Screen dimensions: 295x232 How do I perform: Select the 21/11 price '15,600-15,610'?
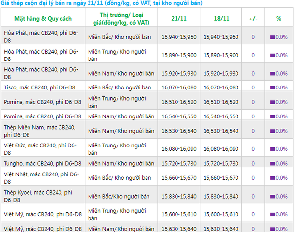(179, 214)
